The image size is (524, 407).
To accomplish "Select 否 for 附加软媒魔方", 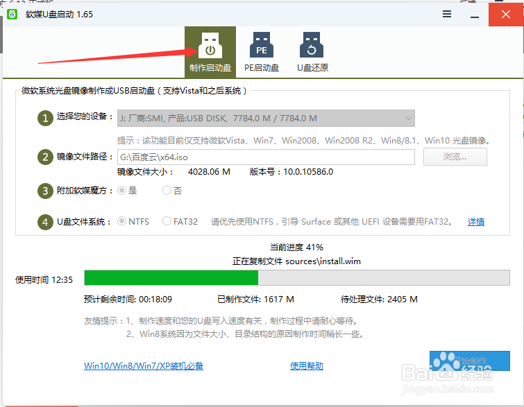I will [x=172, y=191].
